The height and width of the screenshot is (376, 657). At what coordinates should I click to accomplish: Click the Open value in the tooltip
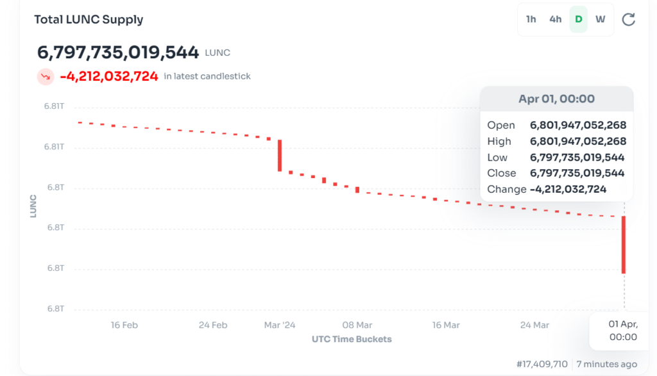pos(577,125)
